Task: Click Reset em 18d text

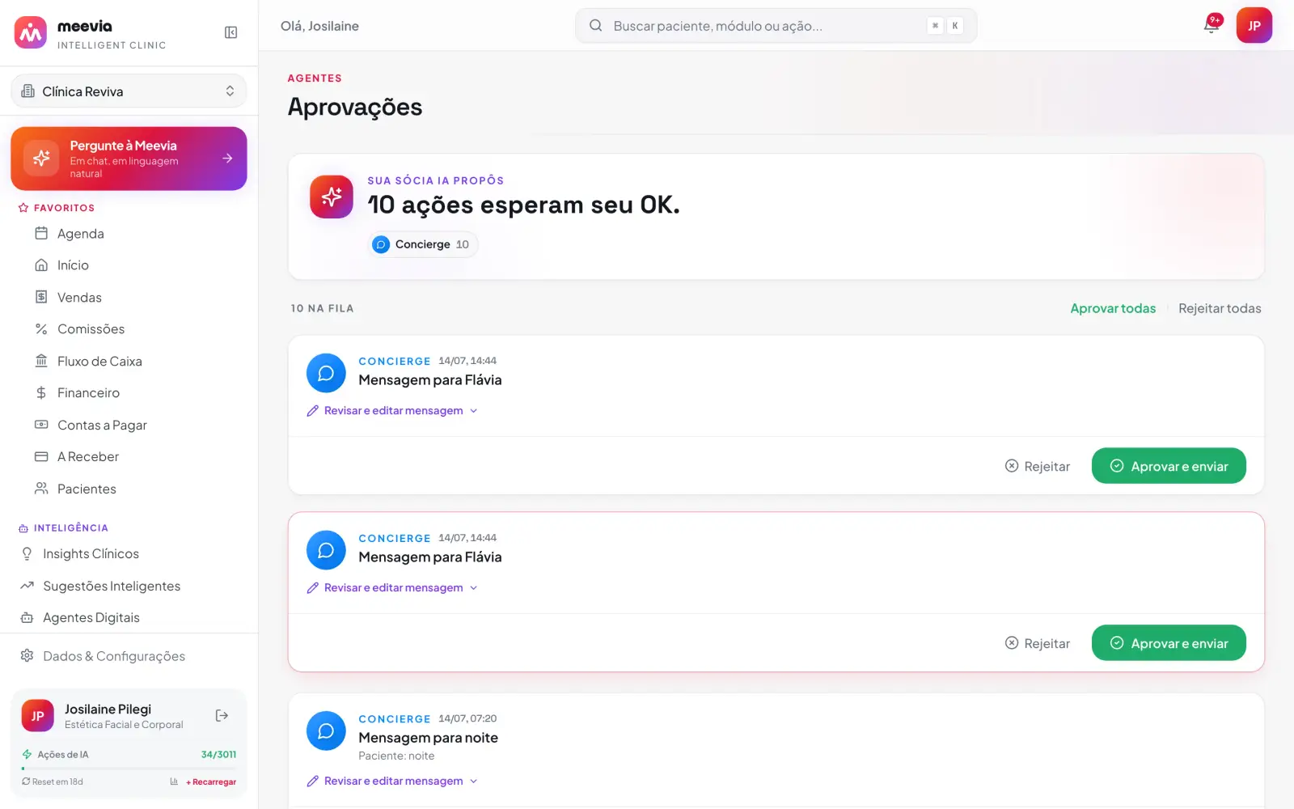Action: click(x=53, y=781)
